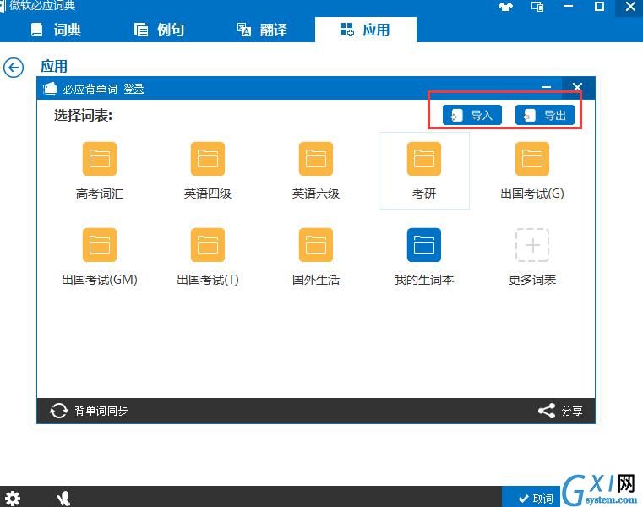Screen dimensions: 643x507
Task: Click the mini window mode icon
Action: [x=537, y=7]
